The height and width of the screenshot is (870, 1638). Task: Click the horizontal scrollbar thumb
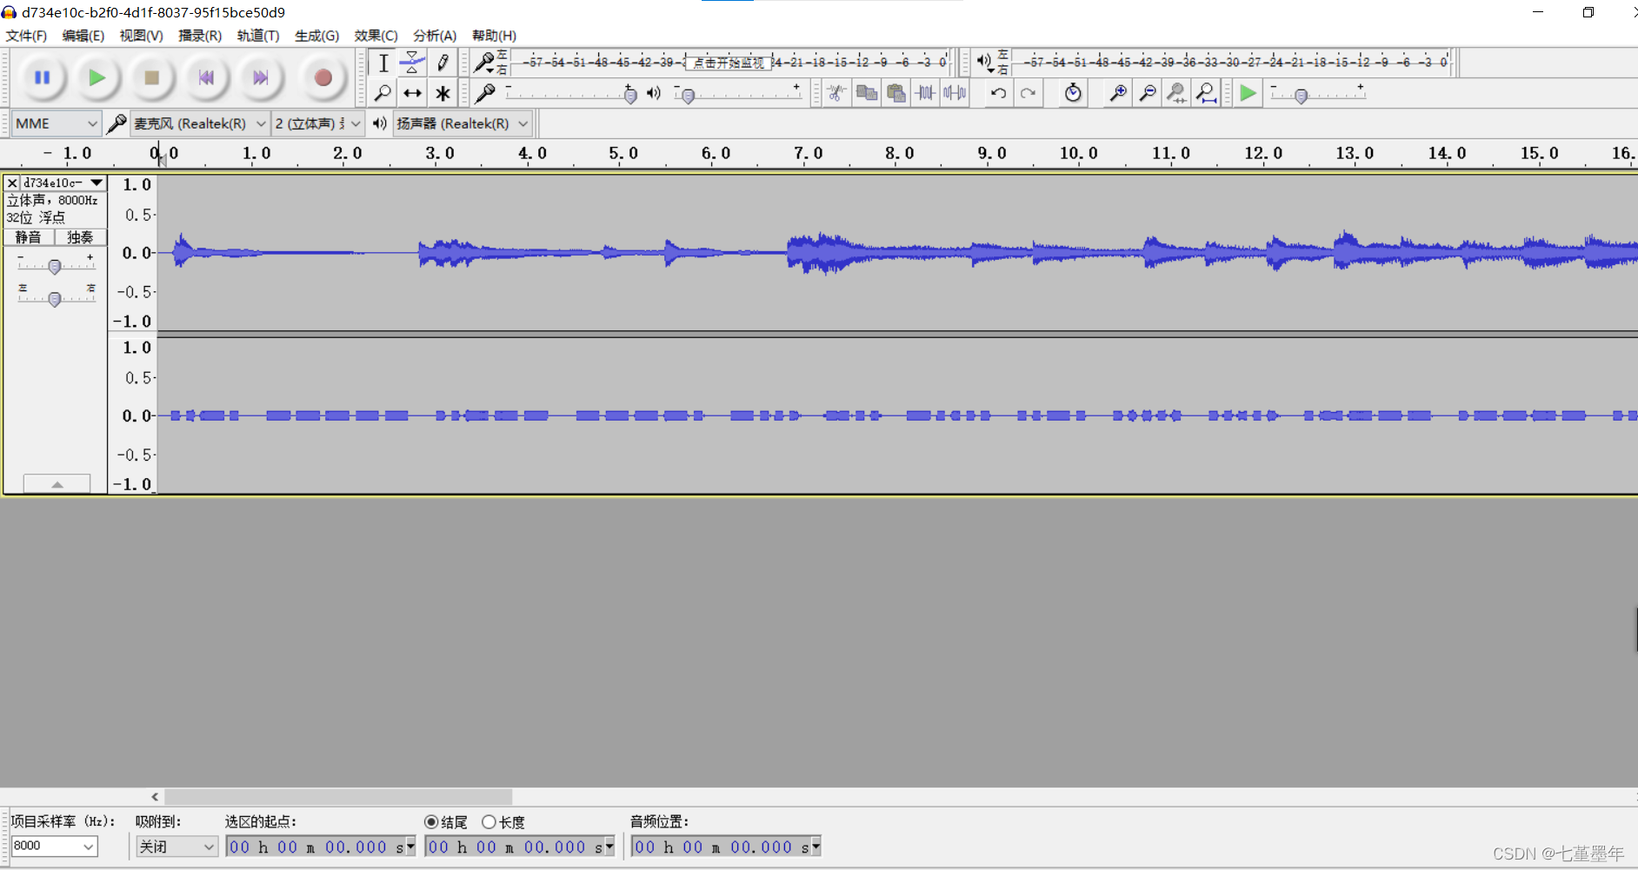coord(338,796)
